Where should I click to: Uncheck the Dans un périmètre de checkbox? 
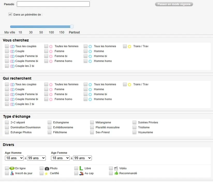(x=10, y=15)
